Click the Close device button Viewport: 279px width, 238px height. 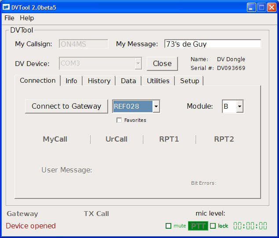(162, 63)
